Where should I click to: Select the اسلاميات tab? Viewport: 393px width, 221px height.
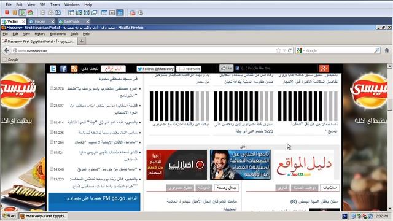coord(330,188)
